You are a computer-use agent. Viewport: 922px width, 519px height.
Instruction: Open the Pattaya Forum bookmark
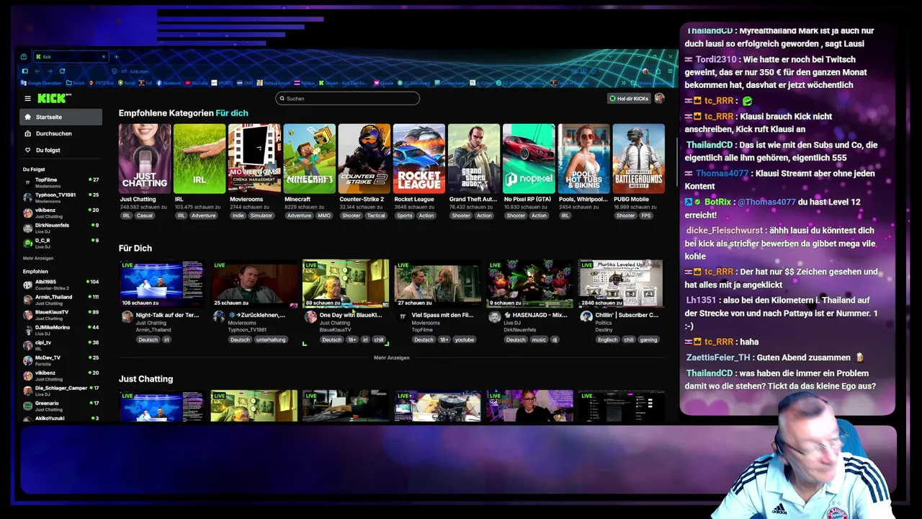click(x=274, y=83)
